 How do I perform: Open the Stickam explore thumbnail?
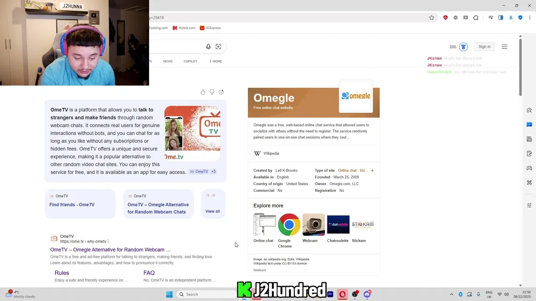363,225
